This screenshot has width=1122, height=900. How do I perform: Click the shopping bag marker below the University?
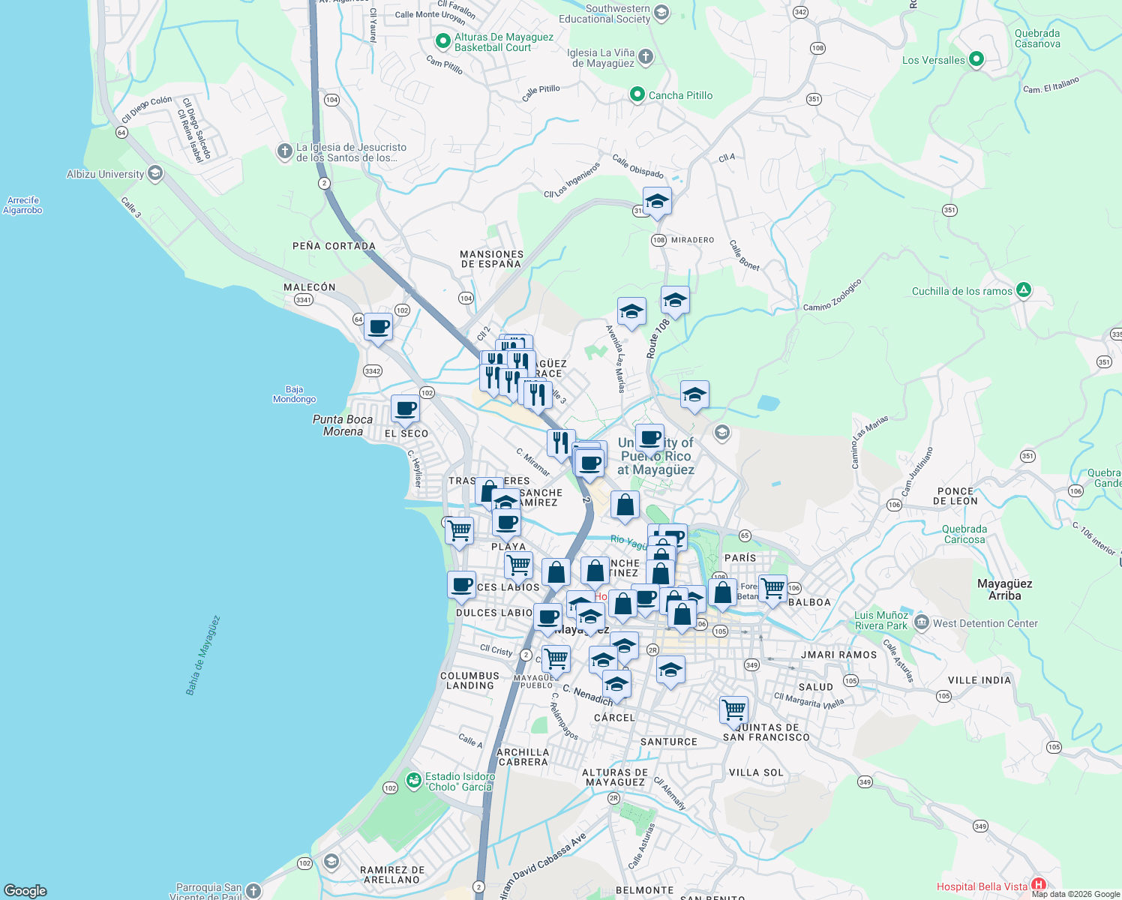624,505
